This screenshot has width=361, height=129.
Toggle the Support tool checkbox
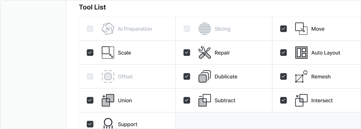[90, 124]
